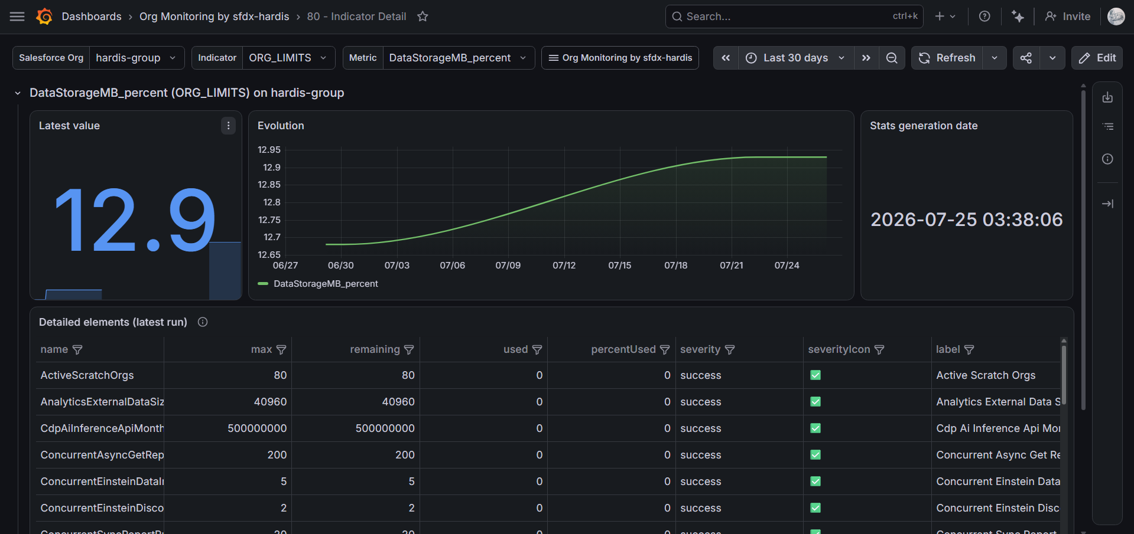Shift time range backward

click(x=726, y=58)
